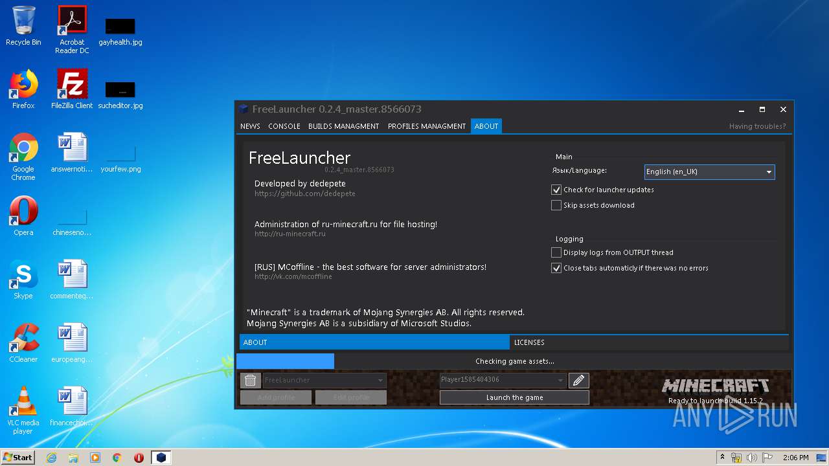Image resolution: width=829 pixels, height=466 pixels.
Task: Open the answernoti... Word document
Action: pyautogui.click(x=72, y=153)
